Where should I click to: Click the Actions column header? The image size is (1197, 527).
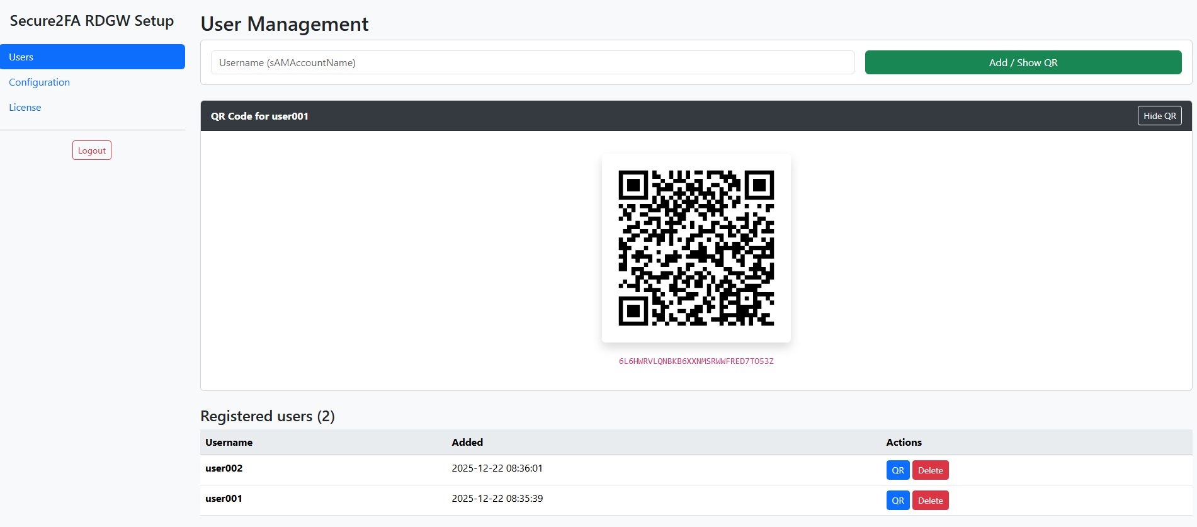coord(904,443)
